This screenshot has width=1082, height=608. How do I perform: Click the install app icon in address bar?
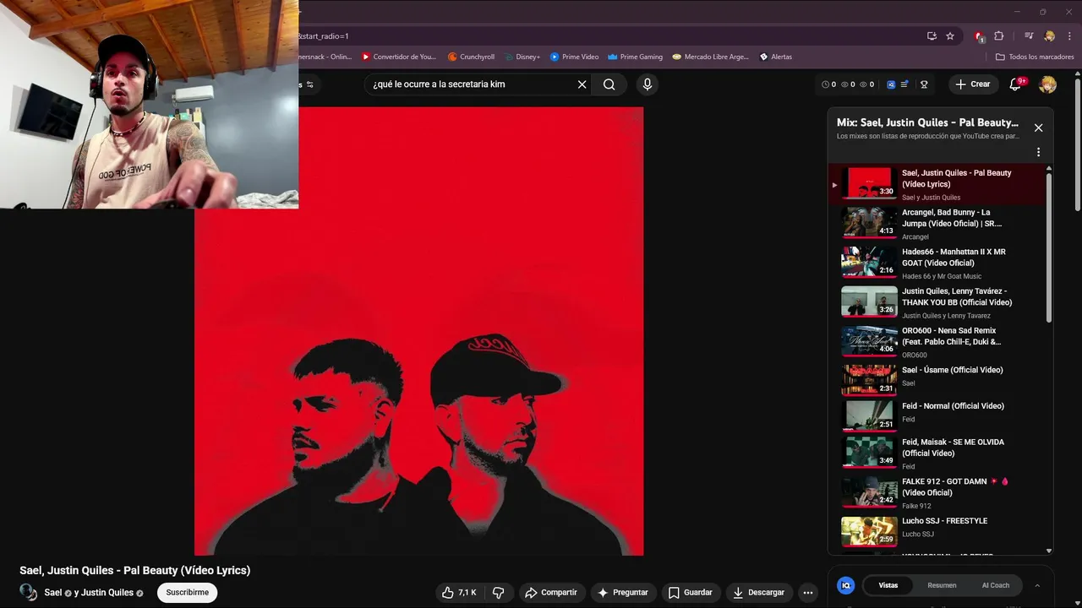click(x=932, y=36)
